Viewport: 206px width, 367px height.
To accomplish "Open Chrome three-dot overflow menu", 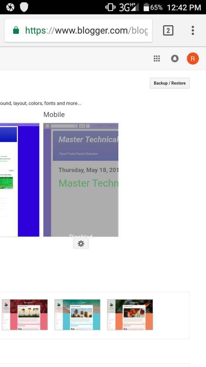I will pyautogui.click(x=193, y=30).
